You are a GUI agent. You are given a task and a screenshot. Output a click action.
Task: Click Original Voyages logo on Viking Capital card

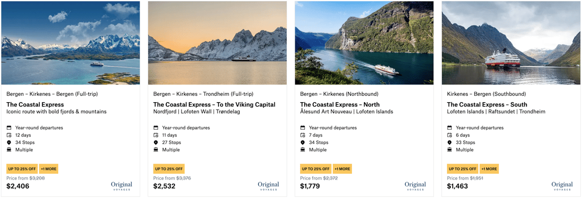tap(268, 186)
